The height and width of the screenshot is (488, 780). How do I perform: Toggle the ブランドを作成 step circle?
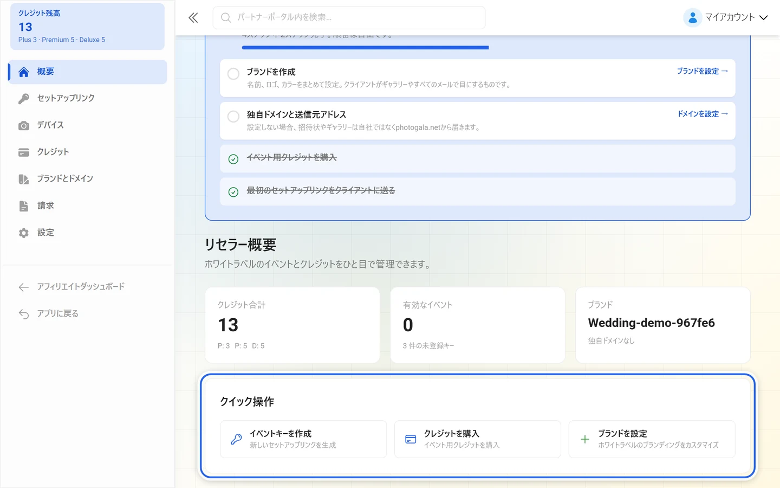[x=233, y=74]
